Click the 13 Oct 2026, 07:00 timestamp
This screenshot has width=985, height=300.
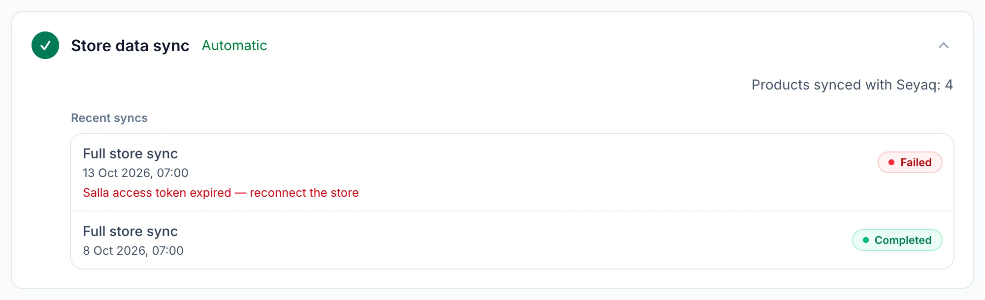coord(135,173)
